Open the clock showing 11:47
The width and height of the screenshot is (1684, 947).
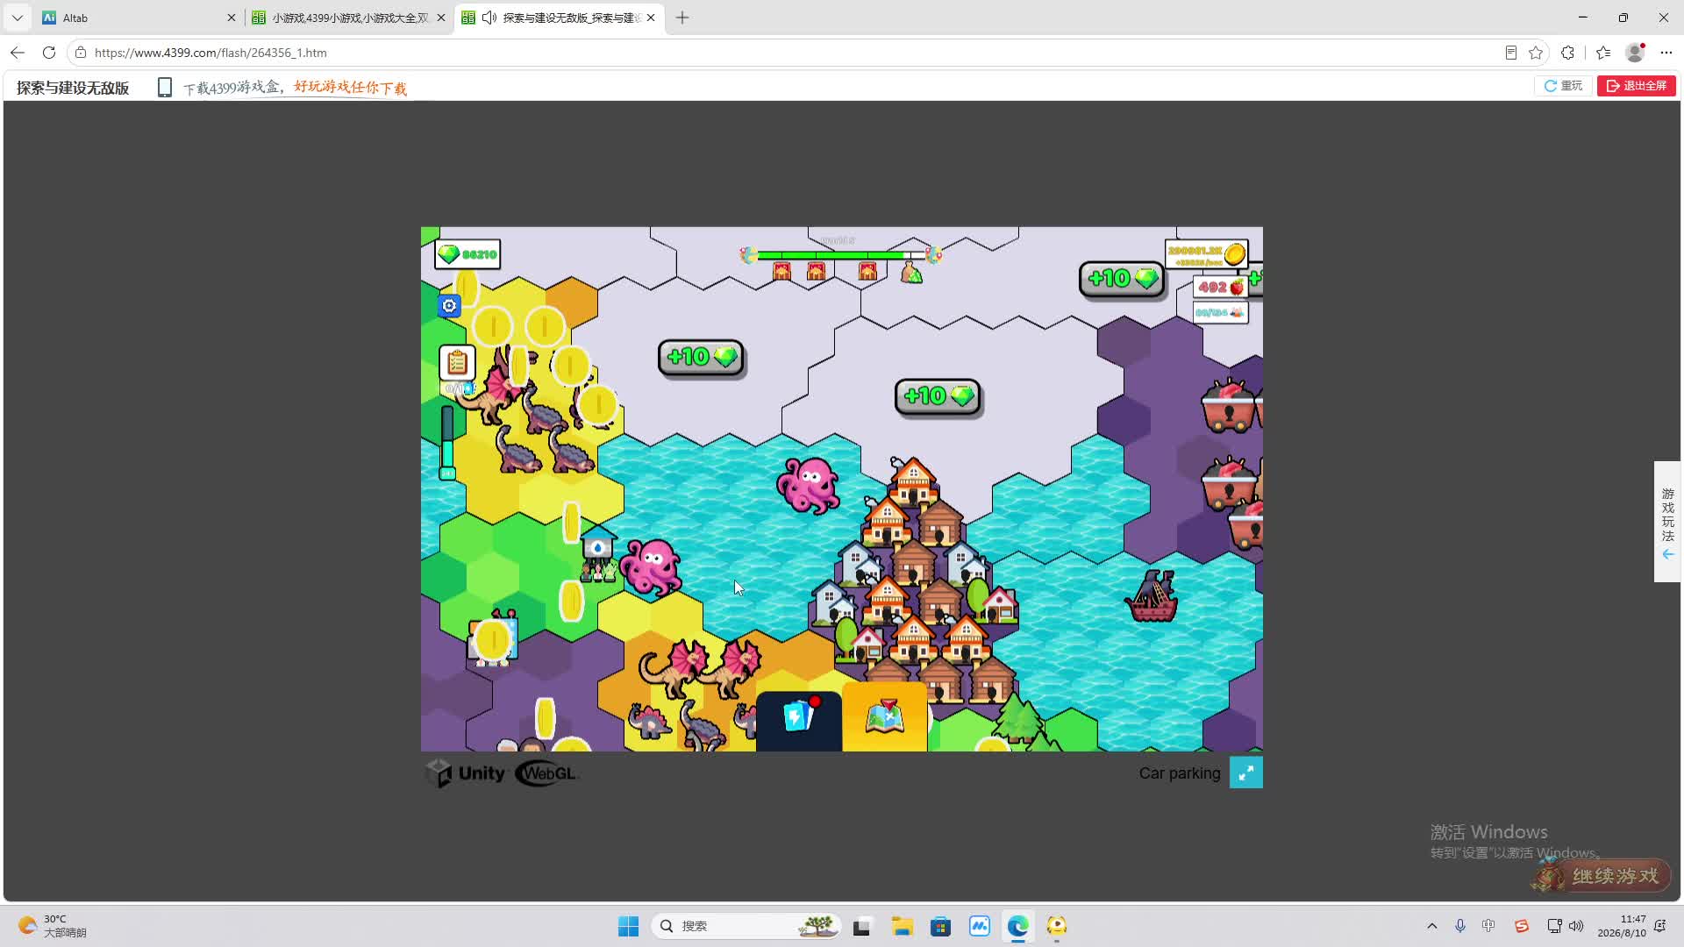click(x=1622, y=926)
